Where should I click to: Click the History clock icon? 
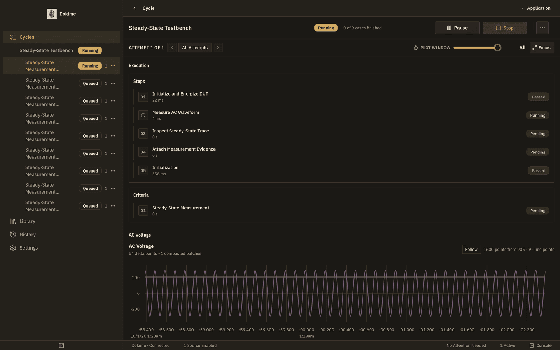(x=13, y=234)
